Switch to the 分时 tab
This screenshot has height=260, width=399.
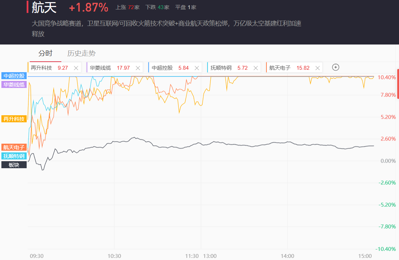pyautogui.click(x=45, y=53)
